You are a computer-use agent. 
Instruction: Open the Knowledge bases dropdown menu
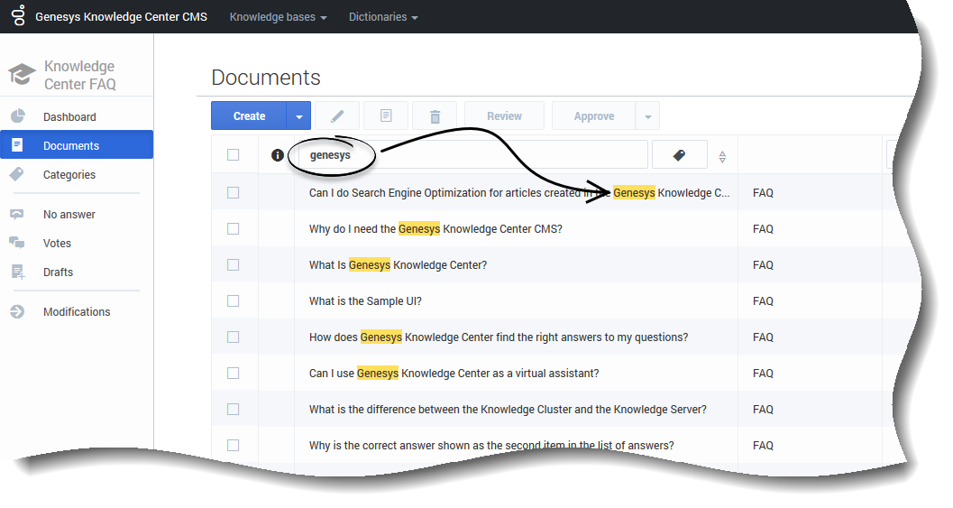(x=278, y=17)
